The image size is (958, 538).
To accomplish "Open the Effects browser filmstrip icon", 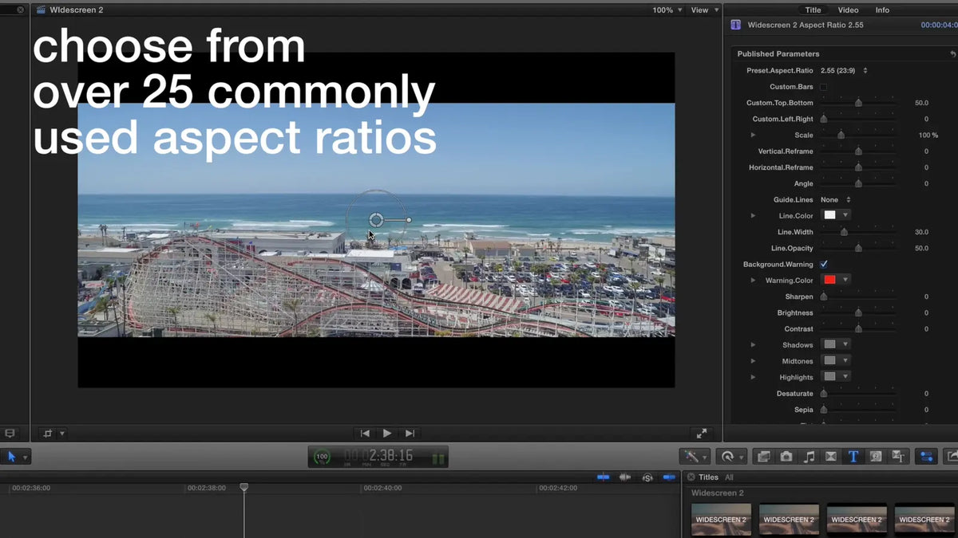I will [x=764, y=457].
